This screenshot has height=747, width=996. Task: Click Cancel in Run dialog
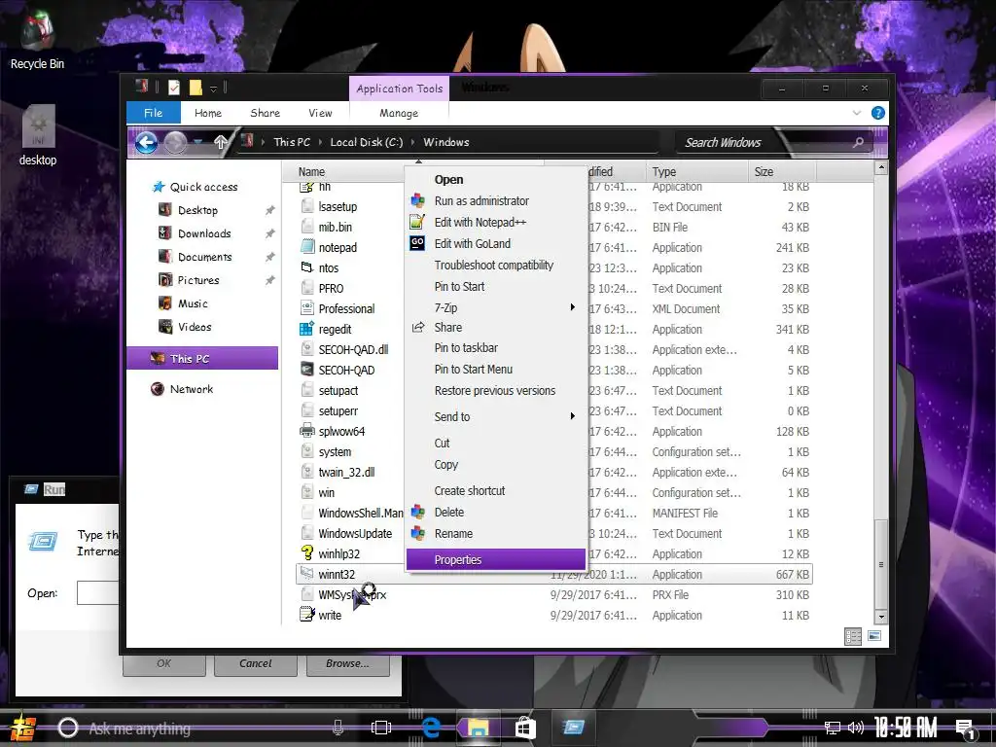(256, 663)
